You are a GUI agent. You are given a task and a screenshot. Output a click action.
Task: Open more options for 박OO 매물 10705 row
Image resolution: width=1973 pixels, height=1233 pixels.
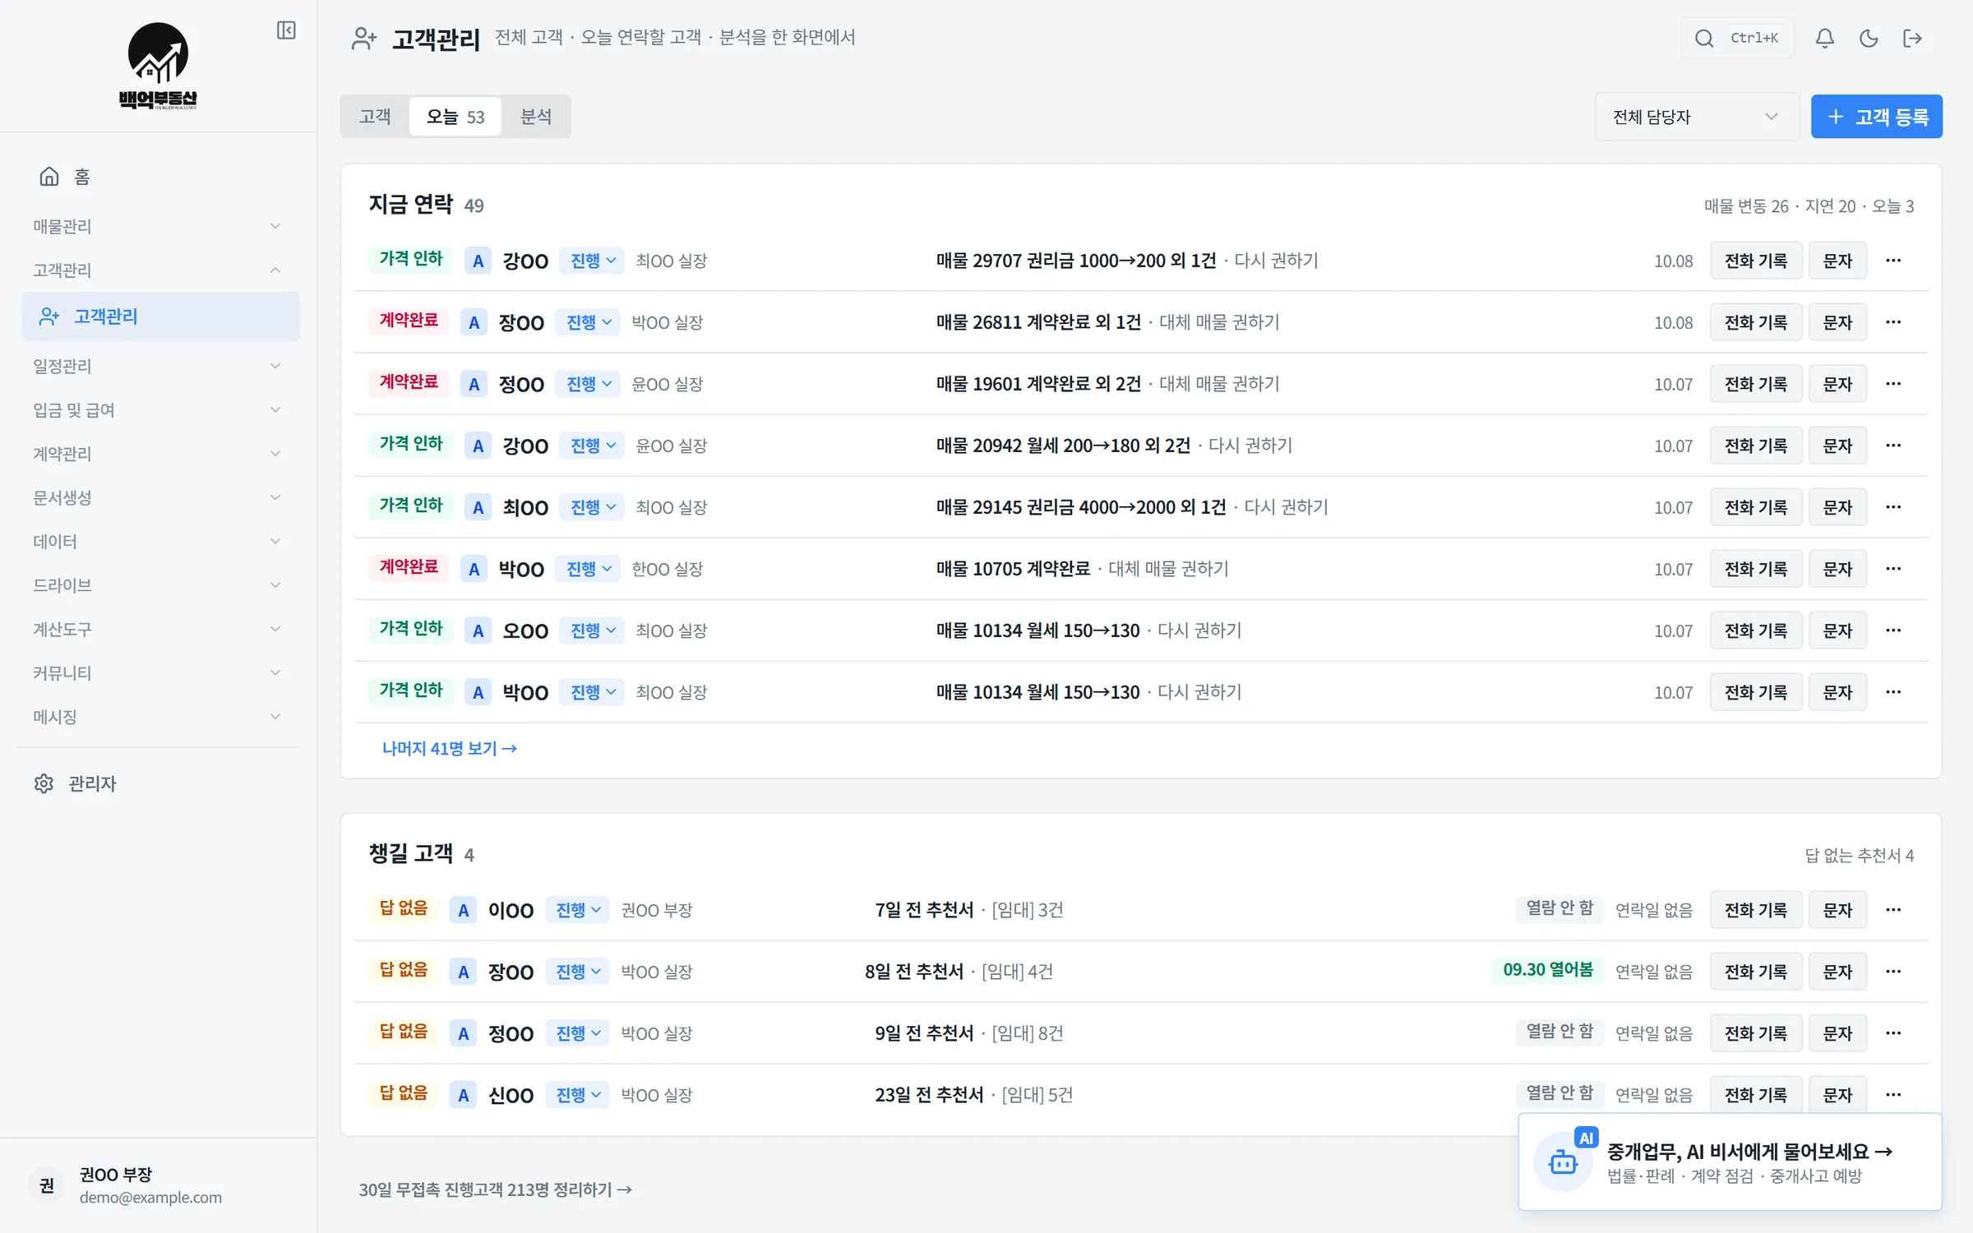coord(1893,569)
